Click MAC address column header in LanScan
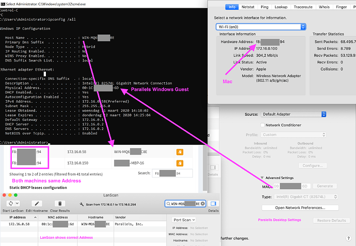This screenshot has height=246, width=356. point(58,218)
